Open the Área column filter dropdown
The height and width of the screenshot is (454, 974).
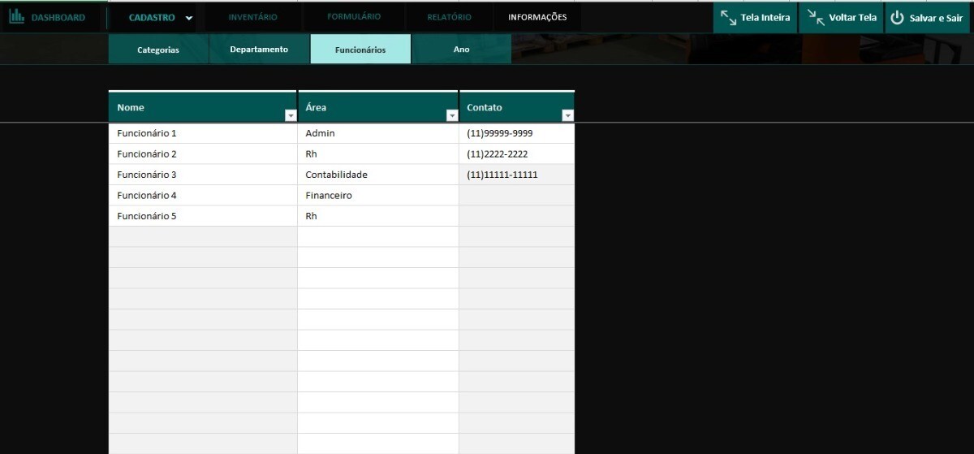pyautogui.click(x=452, y=116)
